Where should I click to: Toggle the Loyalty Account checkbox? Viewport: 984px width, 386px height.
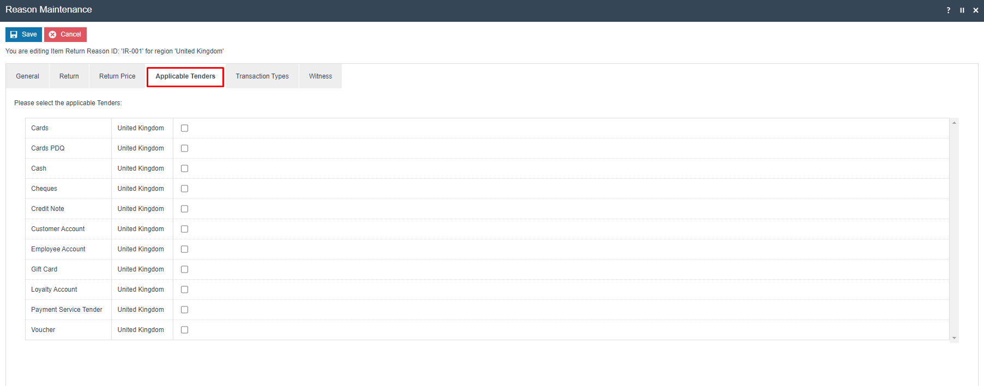[x=185, y=289]
